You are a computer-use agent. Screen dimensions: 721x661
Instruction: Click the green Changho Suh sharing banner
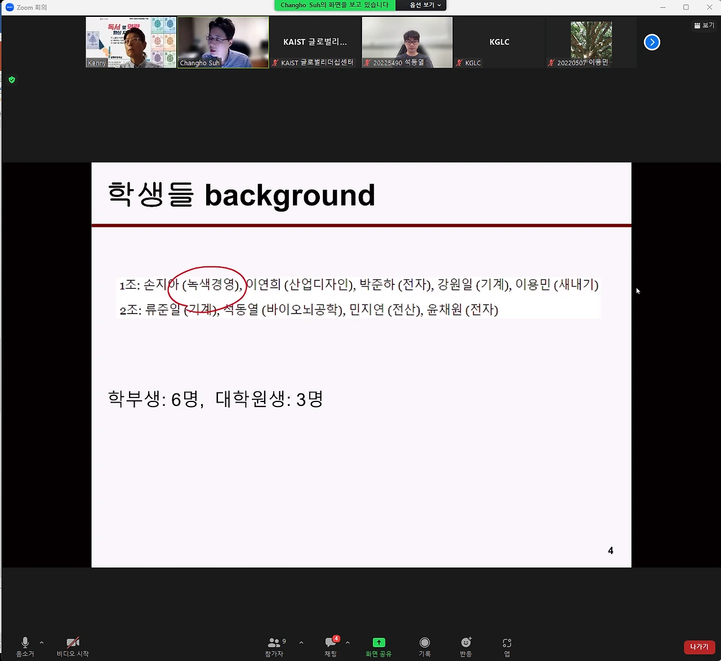click(335, 5)
